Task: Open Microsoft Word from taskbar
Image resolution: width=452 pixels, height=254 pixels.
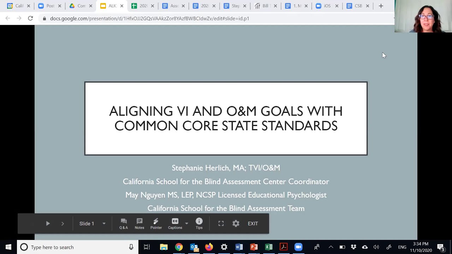Action: (239, 247)
